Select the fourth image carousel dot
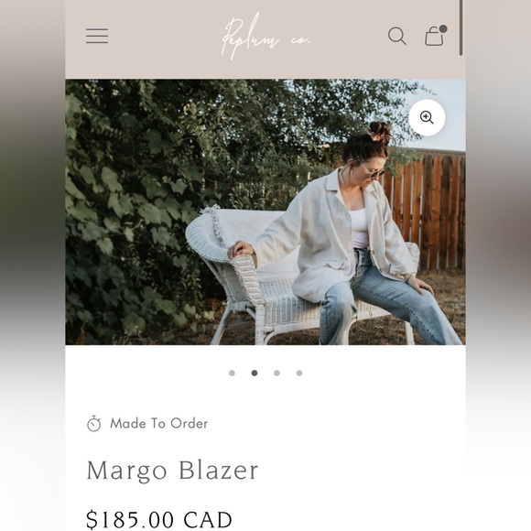Screen dimensions: 531x531 coord(299,373)
